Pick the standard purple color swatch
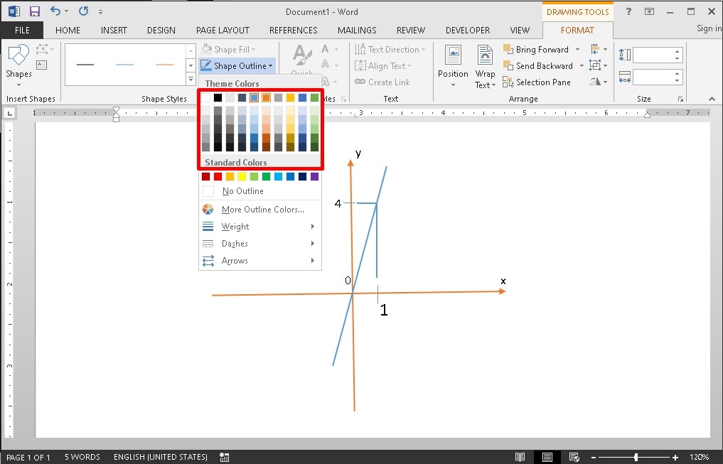Viewport: 723px width, 464px height. pyautogui.click(x=314, y=176)
